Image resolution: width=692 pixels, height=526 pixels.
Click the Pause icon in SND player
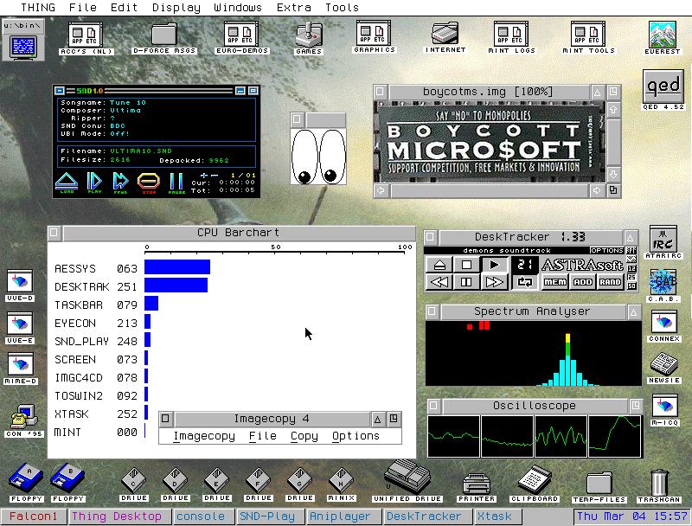coord(176,183)
